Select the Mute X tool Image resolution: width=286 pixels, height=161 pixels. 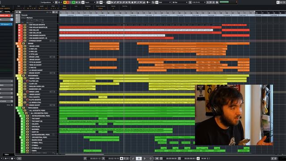[x=126, y=2]
